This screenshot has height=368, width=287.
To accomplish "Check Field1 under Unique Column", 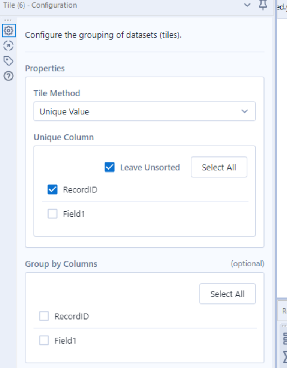I will point(53,214).
